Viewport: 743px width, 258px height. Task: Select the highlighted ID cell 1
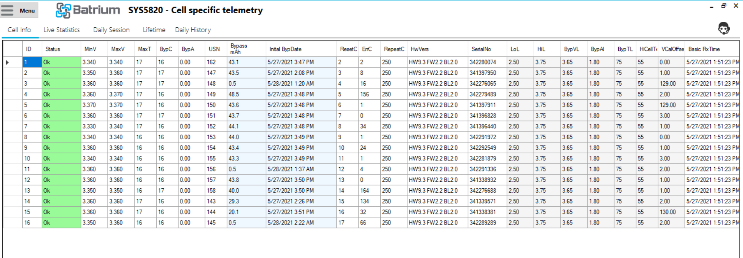click(32, 62)
